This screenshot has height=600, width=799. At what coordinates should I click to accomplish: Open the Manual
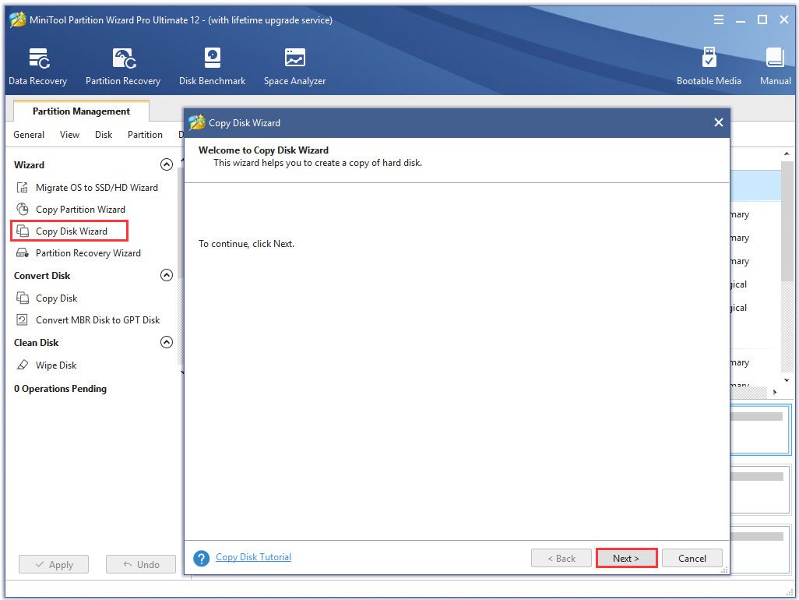click(775, 67)
